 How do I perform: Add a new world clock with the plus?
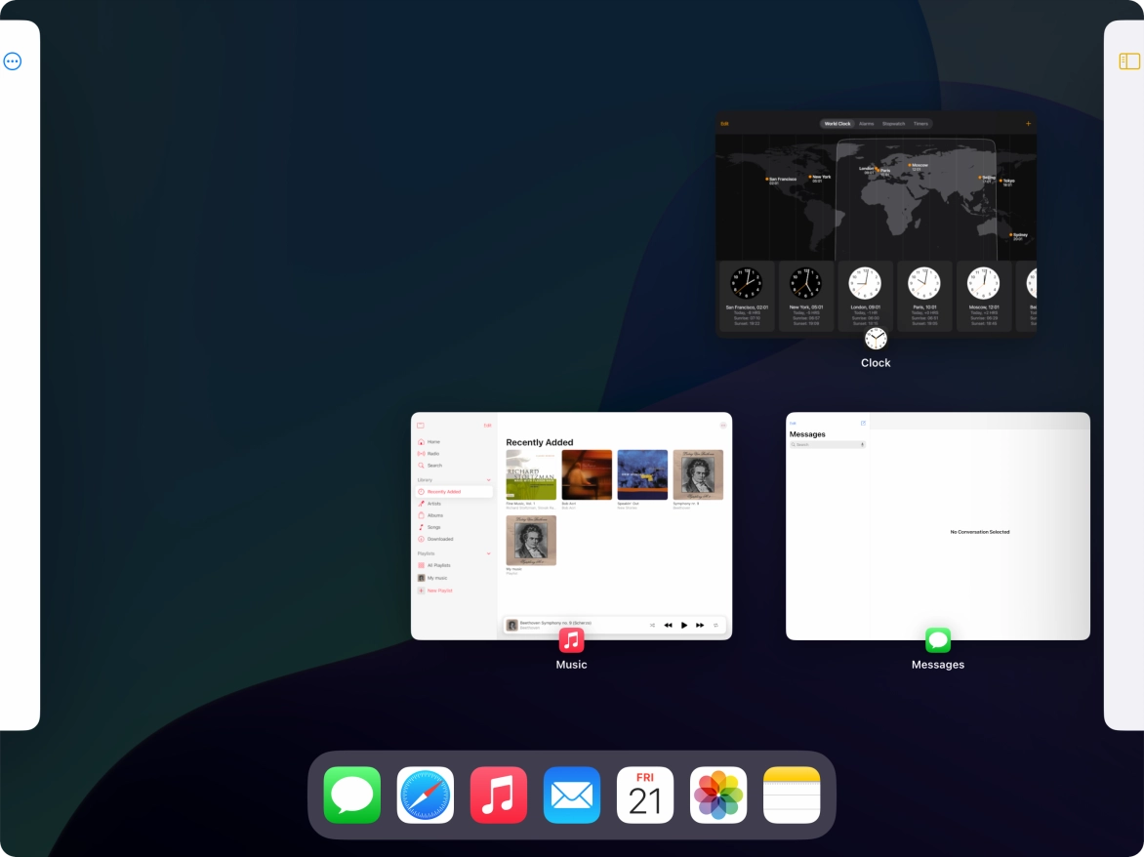1028,124
